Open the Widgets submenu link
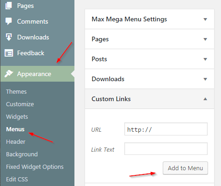Viewport: 221px width, 186px height. [x=17, y=117]
